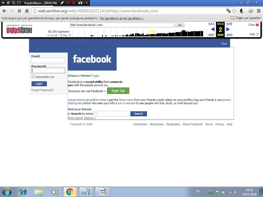Go back using the browser back arrow
Viewport: 263px width, 197px height.
click(5, 11)
